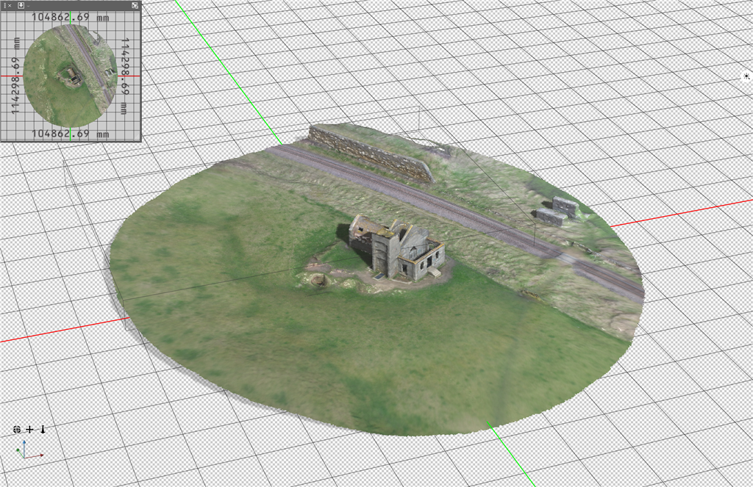Click the bottom 104862.69 mm dimension label
The height and width of the screenshot is (487, 753).
70,134
